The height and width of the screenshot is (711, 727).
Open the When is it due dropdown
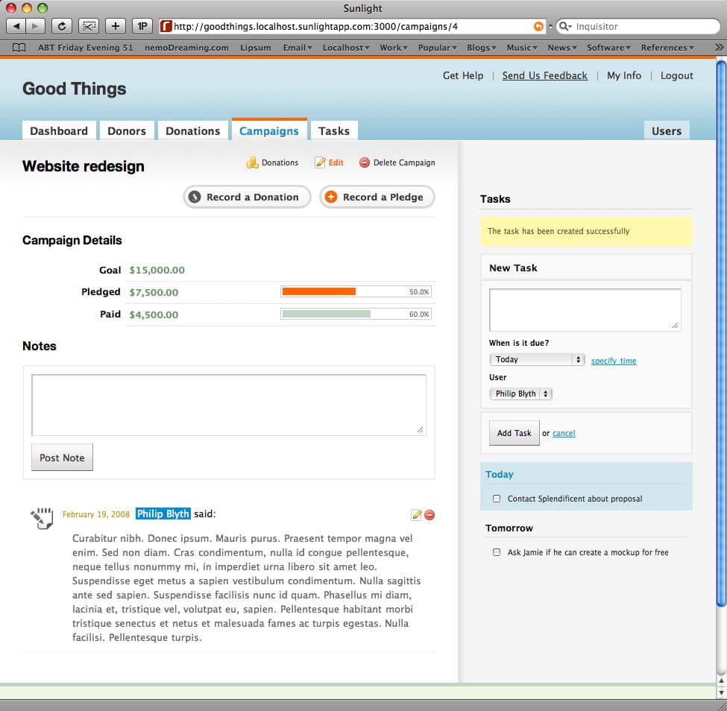coord(537,359)
